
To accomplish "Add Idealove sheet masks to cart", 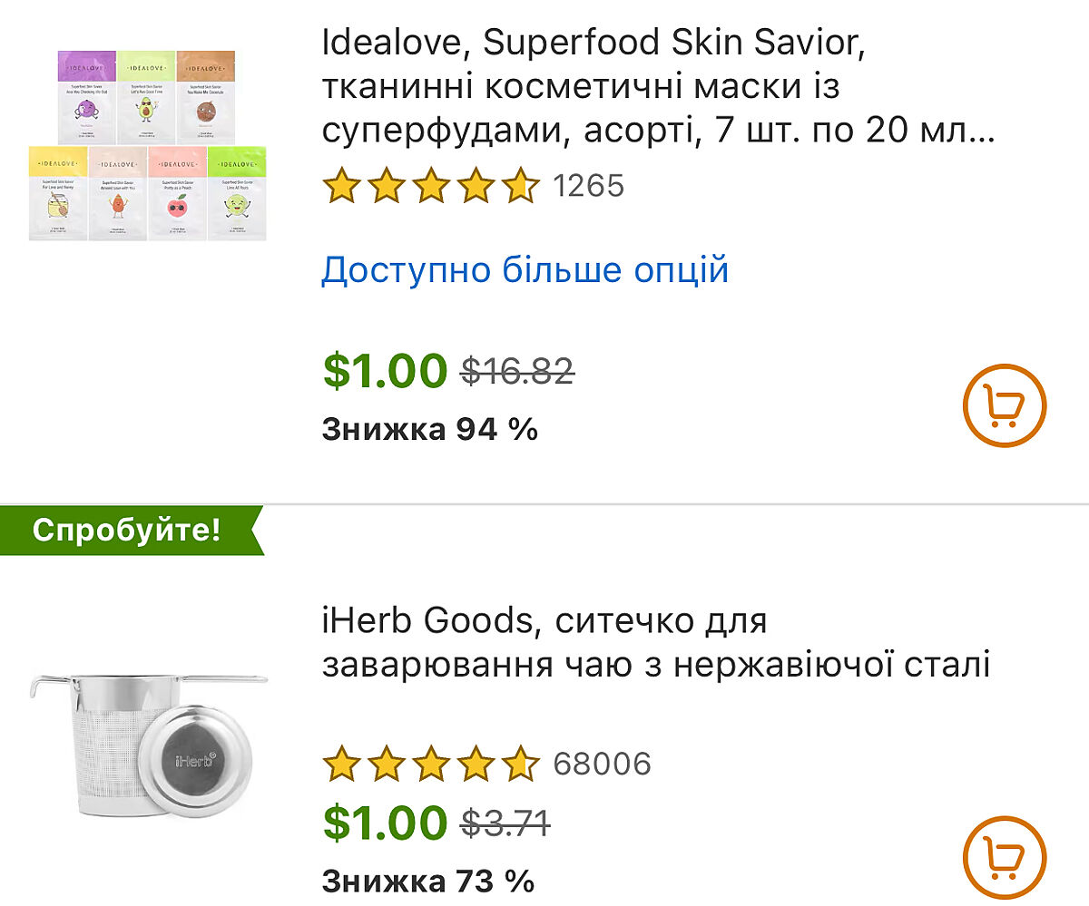I will [x=1006, y=405].
